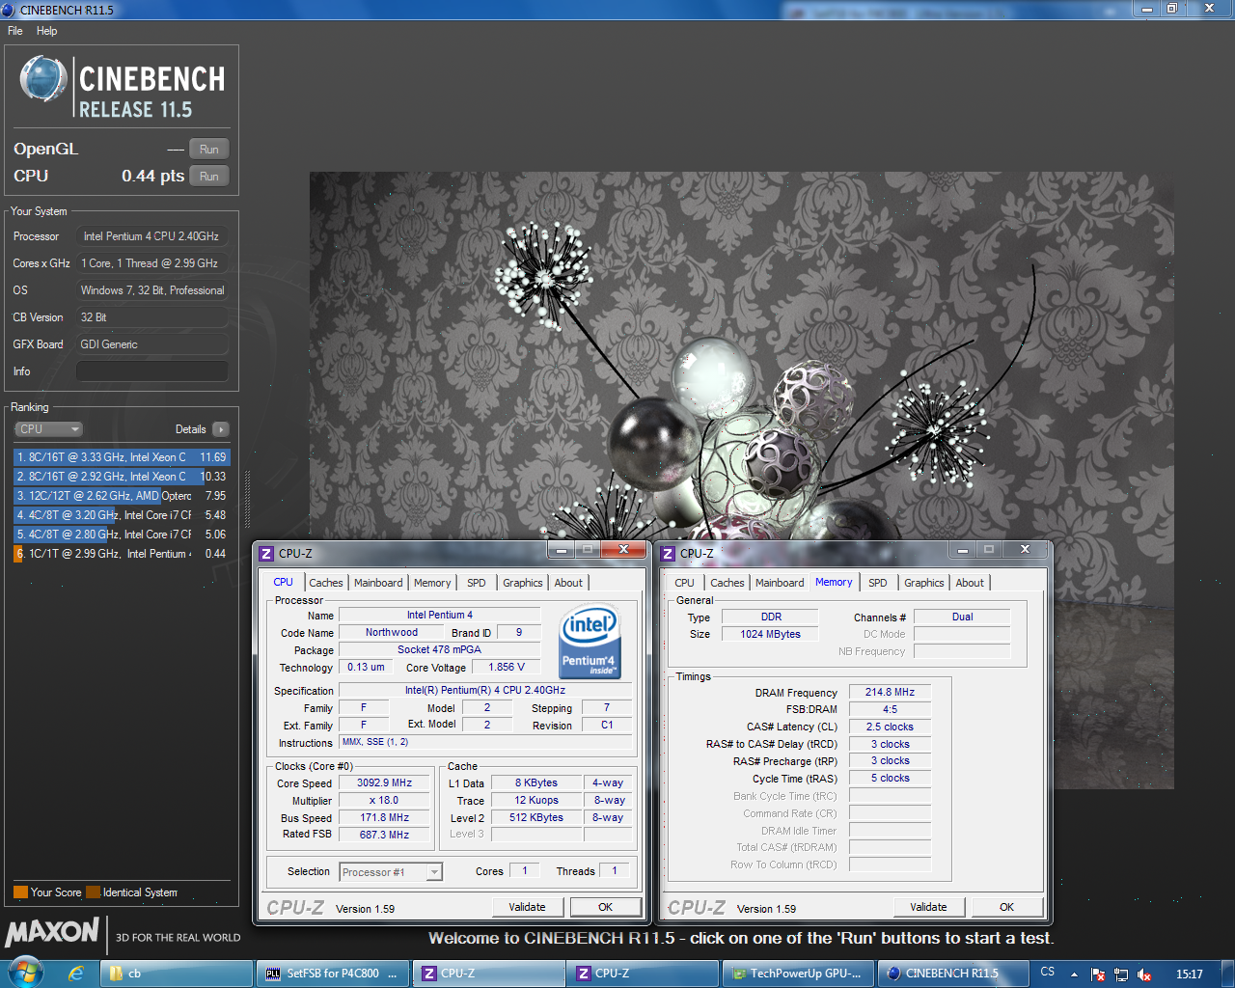Click the DRAM Frequency 214.8 MHz value
1235x988 pixels.
[890, 692]
